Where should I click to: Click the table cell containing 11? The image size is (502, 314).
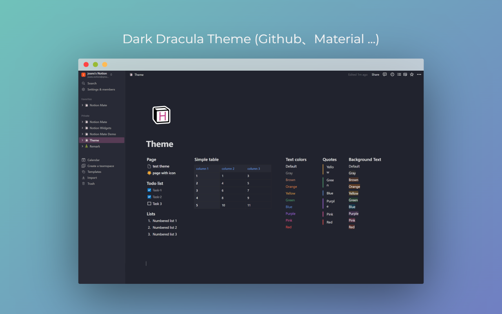(258, 205)
